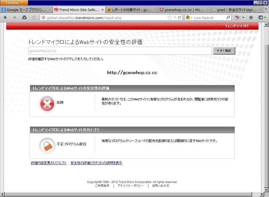
Task: Open 安全性の評価とカテゴリの説明を表示 link
Action: (x=96, y=163)
